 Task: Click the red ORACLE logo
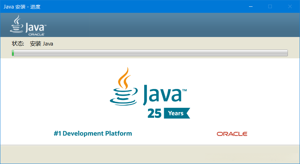[232, 134]
